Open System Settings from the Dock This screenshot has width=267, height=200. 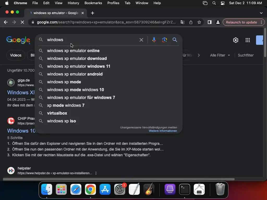[x=120, y=189]
